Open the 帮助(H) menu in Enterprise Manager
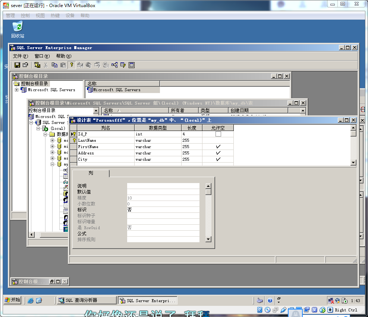368x317 pixels. [x=64, y=56]
